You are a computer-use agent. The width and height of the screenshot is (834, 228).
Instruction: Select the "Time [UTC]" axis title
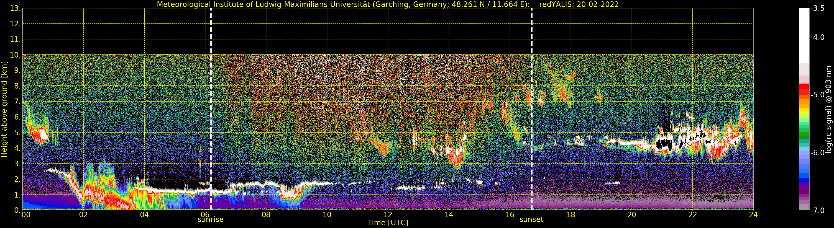coord(388,223)
